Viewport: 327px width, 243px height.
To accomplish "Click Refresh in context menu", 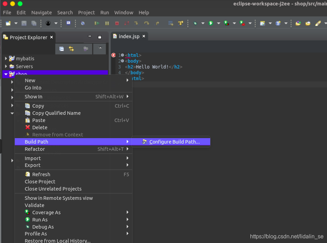I will [x=74, y=174].
